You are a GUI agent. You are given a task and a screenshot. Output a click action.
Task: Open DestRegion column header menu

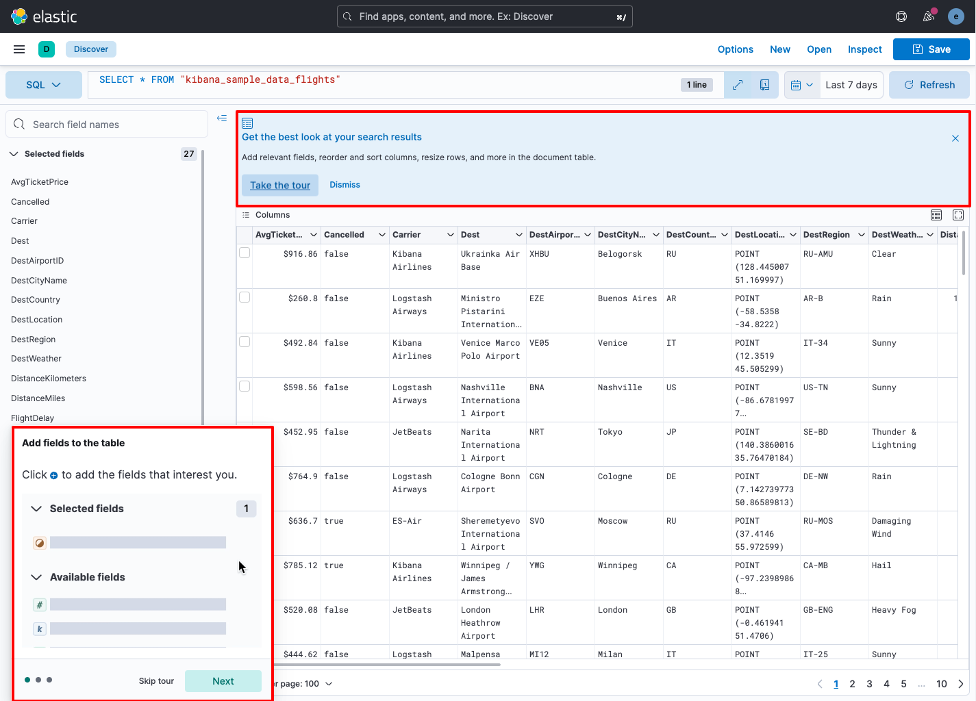(x=862, y=235)
